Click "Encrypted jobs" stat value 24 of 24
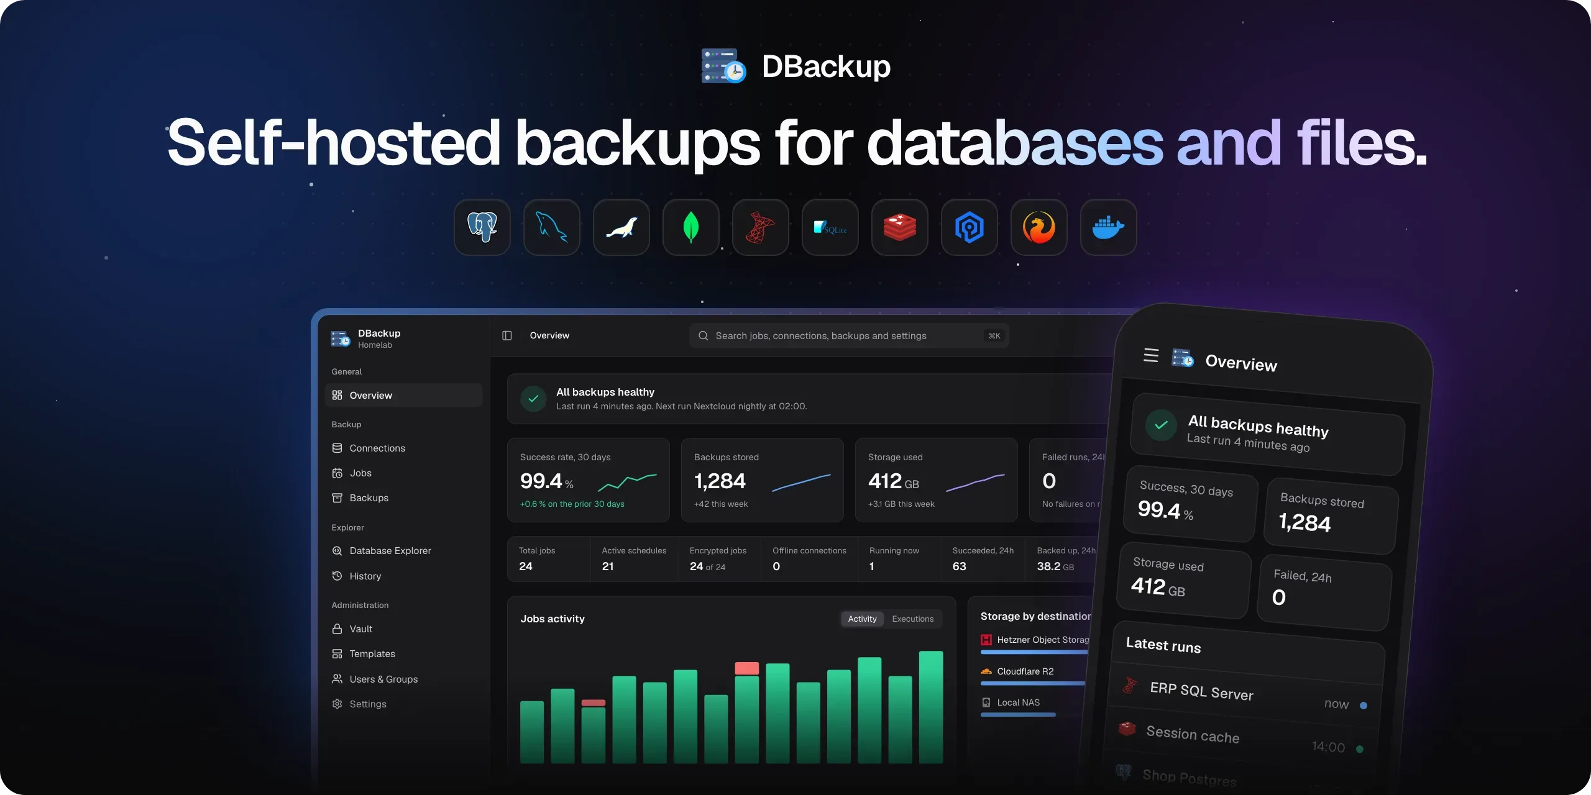 [707, 566]
